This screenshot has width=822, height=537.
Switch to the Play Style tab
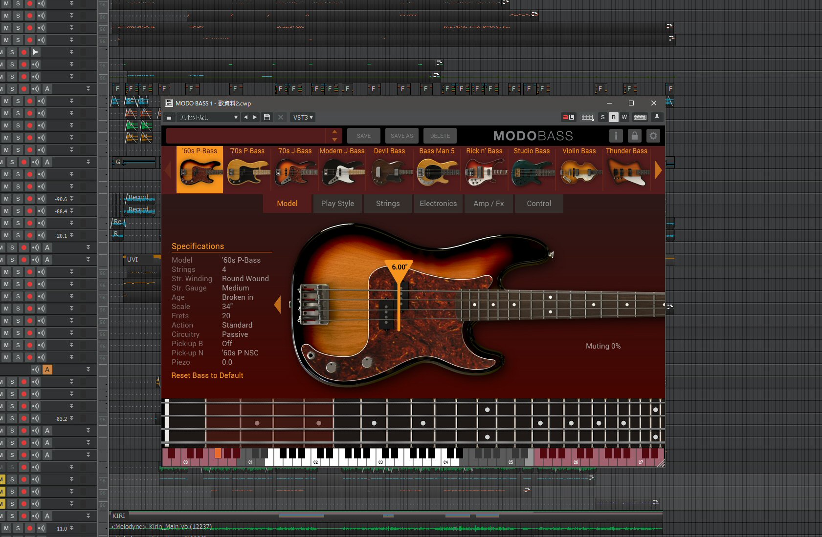pos(337,204)
